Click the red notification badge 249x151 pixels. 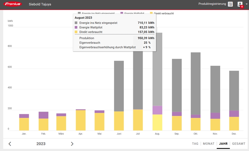point(242,6)
